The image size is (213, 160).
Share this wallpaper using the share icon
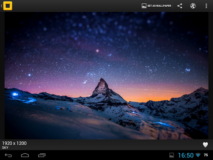[x=180, y=6]
